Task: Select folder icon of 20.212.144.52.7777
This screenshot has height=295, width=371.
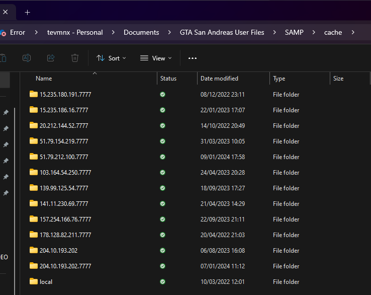Action: click(34, 125)
